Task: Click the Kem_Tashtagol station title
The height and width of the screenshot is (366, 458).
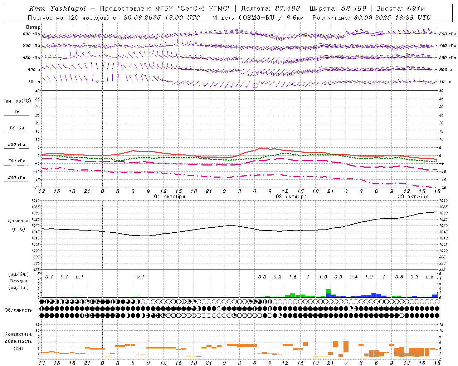Action: pos(58,9)
